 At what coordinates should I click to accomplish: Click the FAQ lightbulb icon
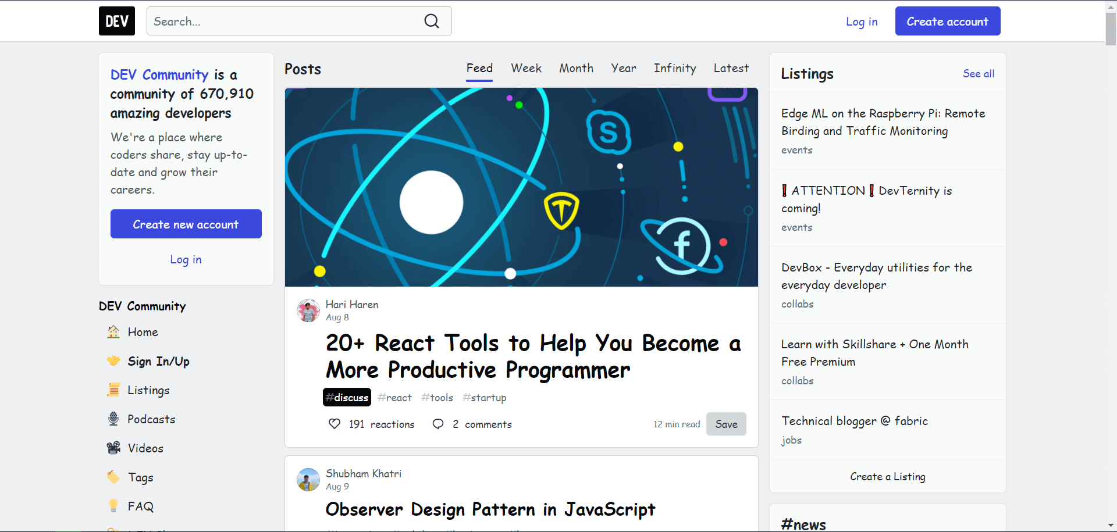point(113,506)
